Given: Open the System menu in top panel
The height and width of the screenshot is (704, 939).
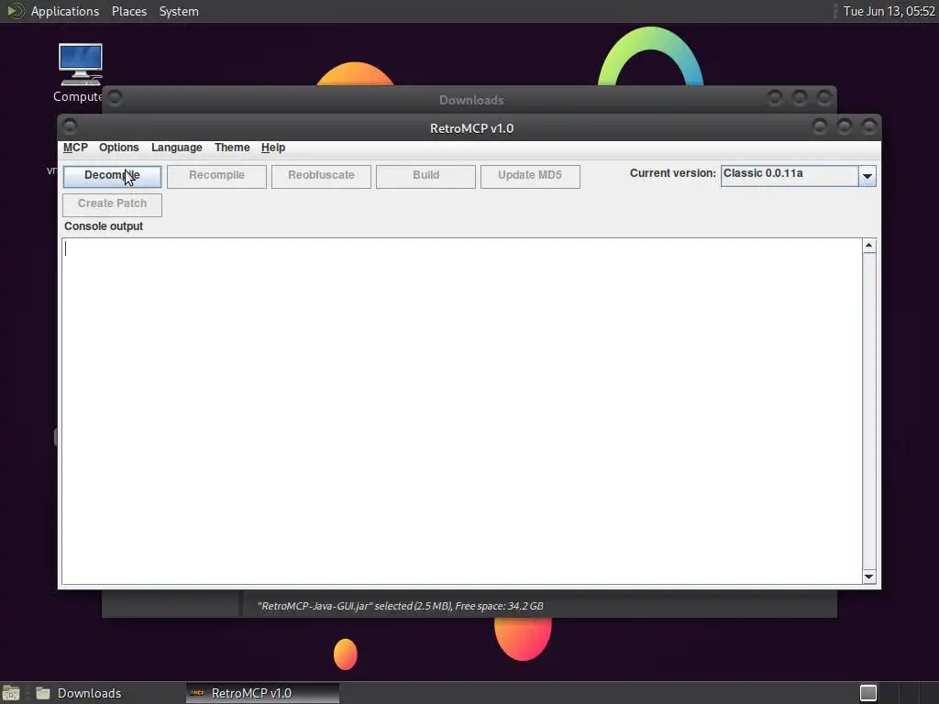Looking at the screenshot, I should (179, 11).
